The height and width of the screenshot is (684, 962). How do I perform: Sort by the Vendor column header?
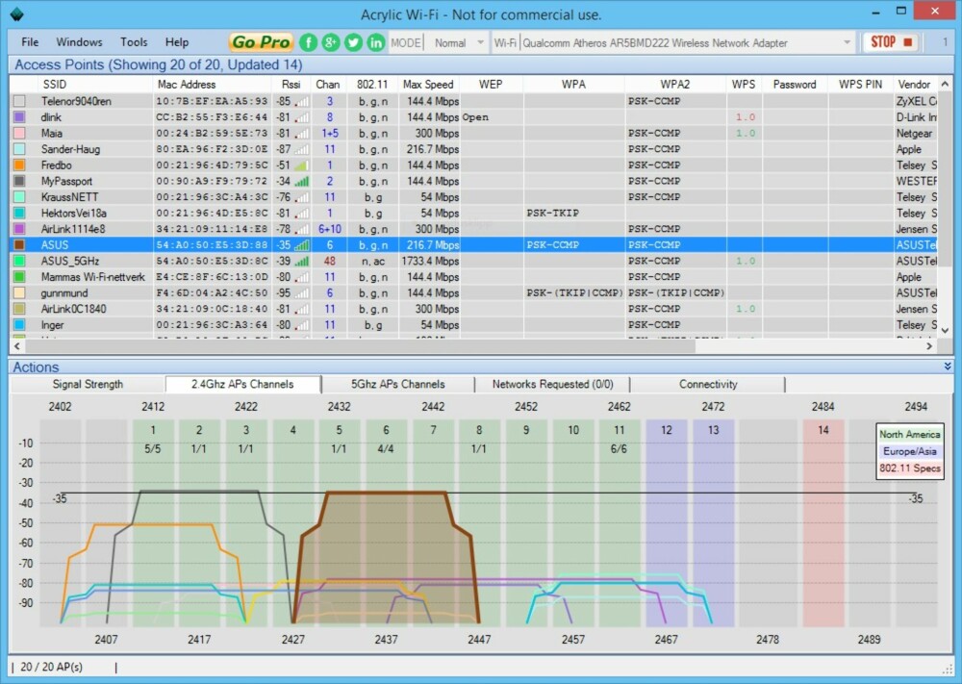tap(914, 84)
